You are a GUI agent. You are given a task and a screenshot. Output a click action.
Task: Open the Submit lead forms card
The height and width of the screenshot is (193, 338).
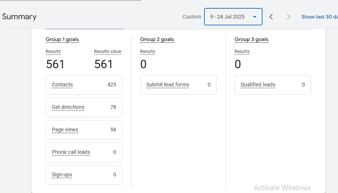pos(178,85)
